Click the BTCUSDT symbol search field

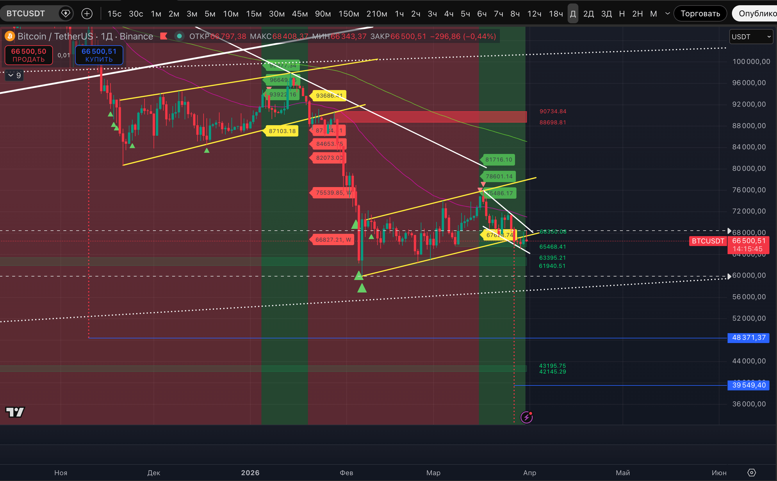(26, 13)
